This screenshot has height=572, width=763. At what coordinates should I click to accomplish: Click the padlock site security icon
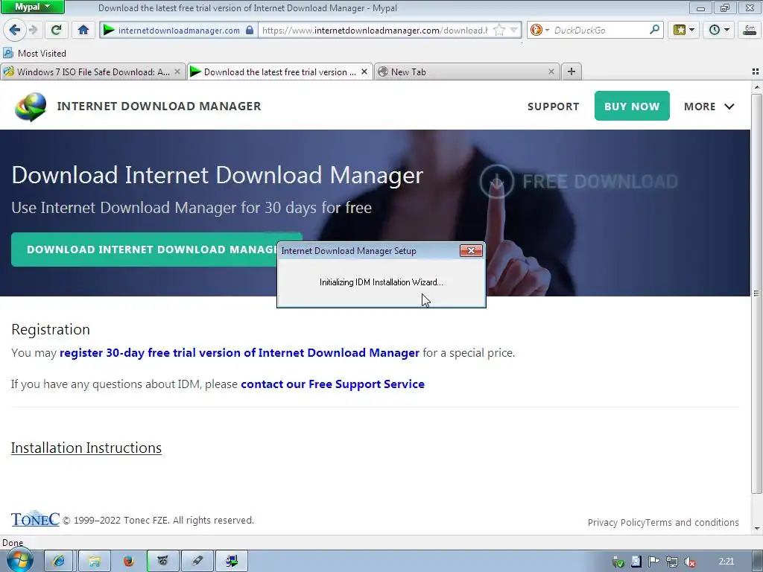250,30
